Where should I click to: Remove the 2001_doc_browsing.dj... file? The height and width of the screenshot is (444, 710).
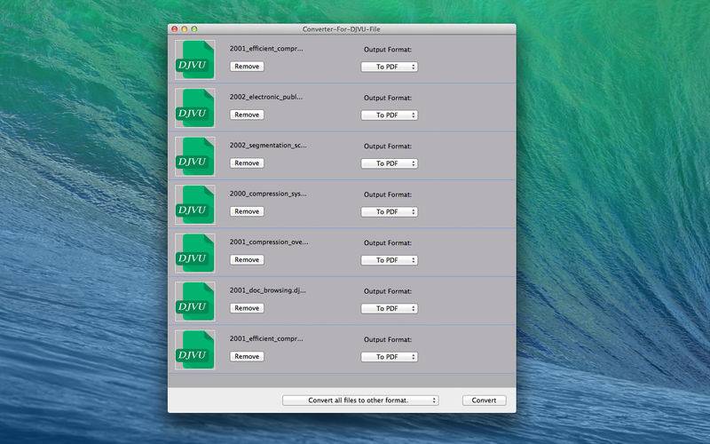point(247,308)
